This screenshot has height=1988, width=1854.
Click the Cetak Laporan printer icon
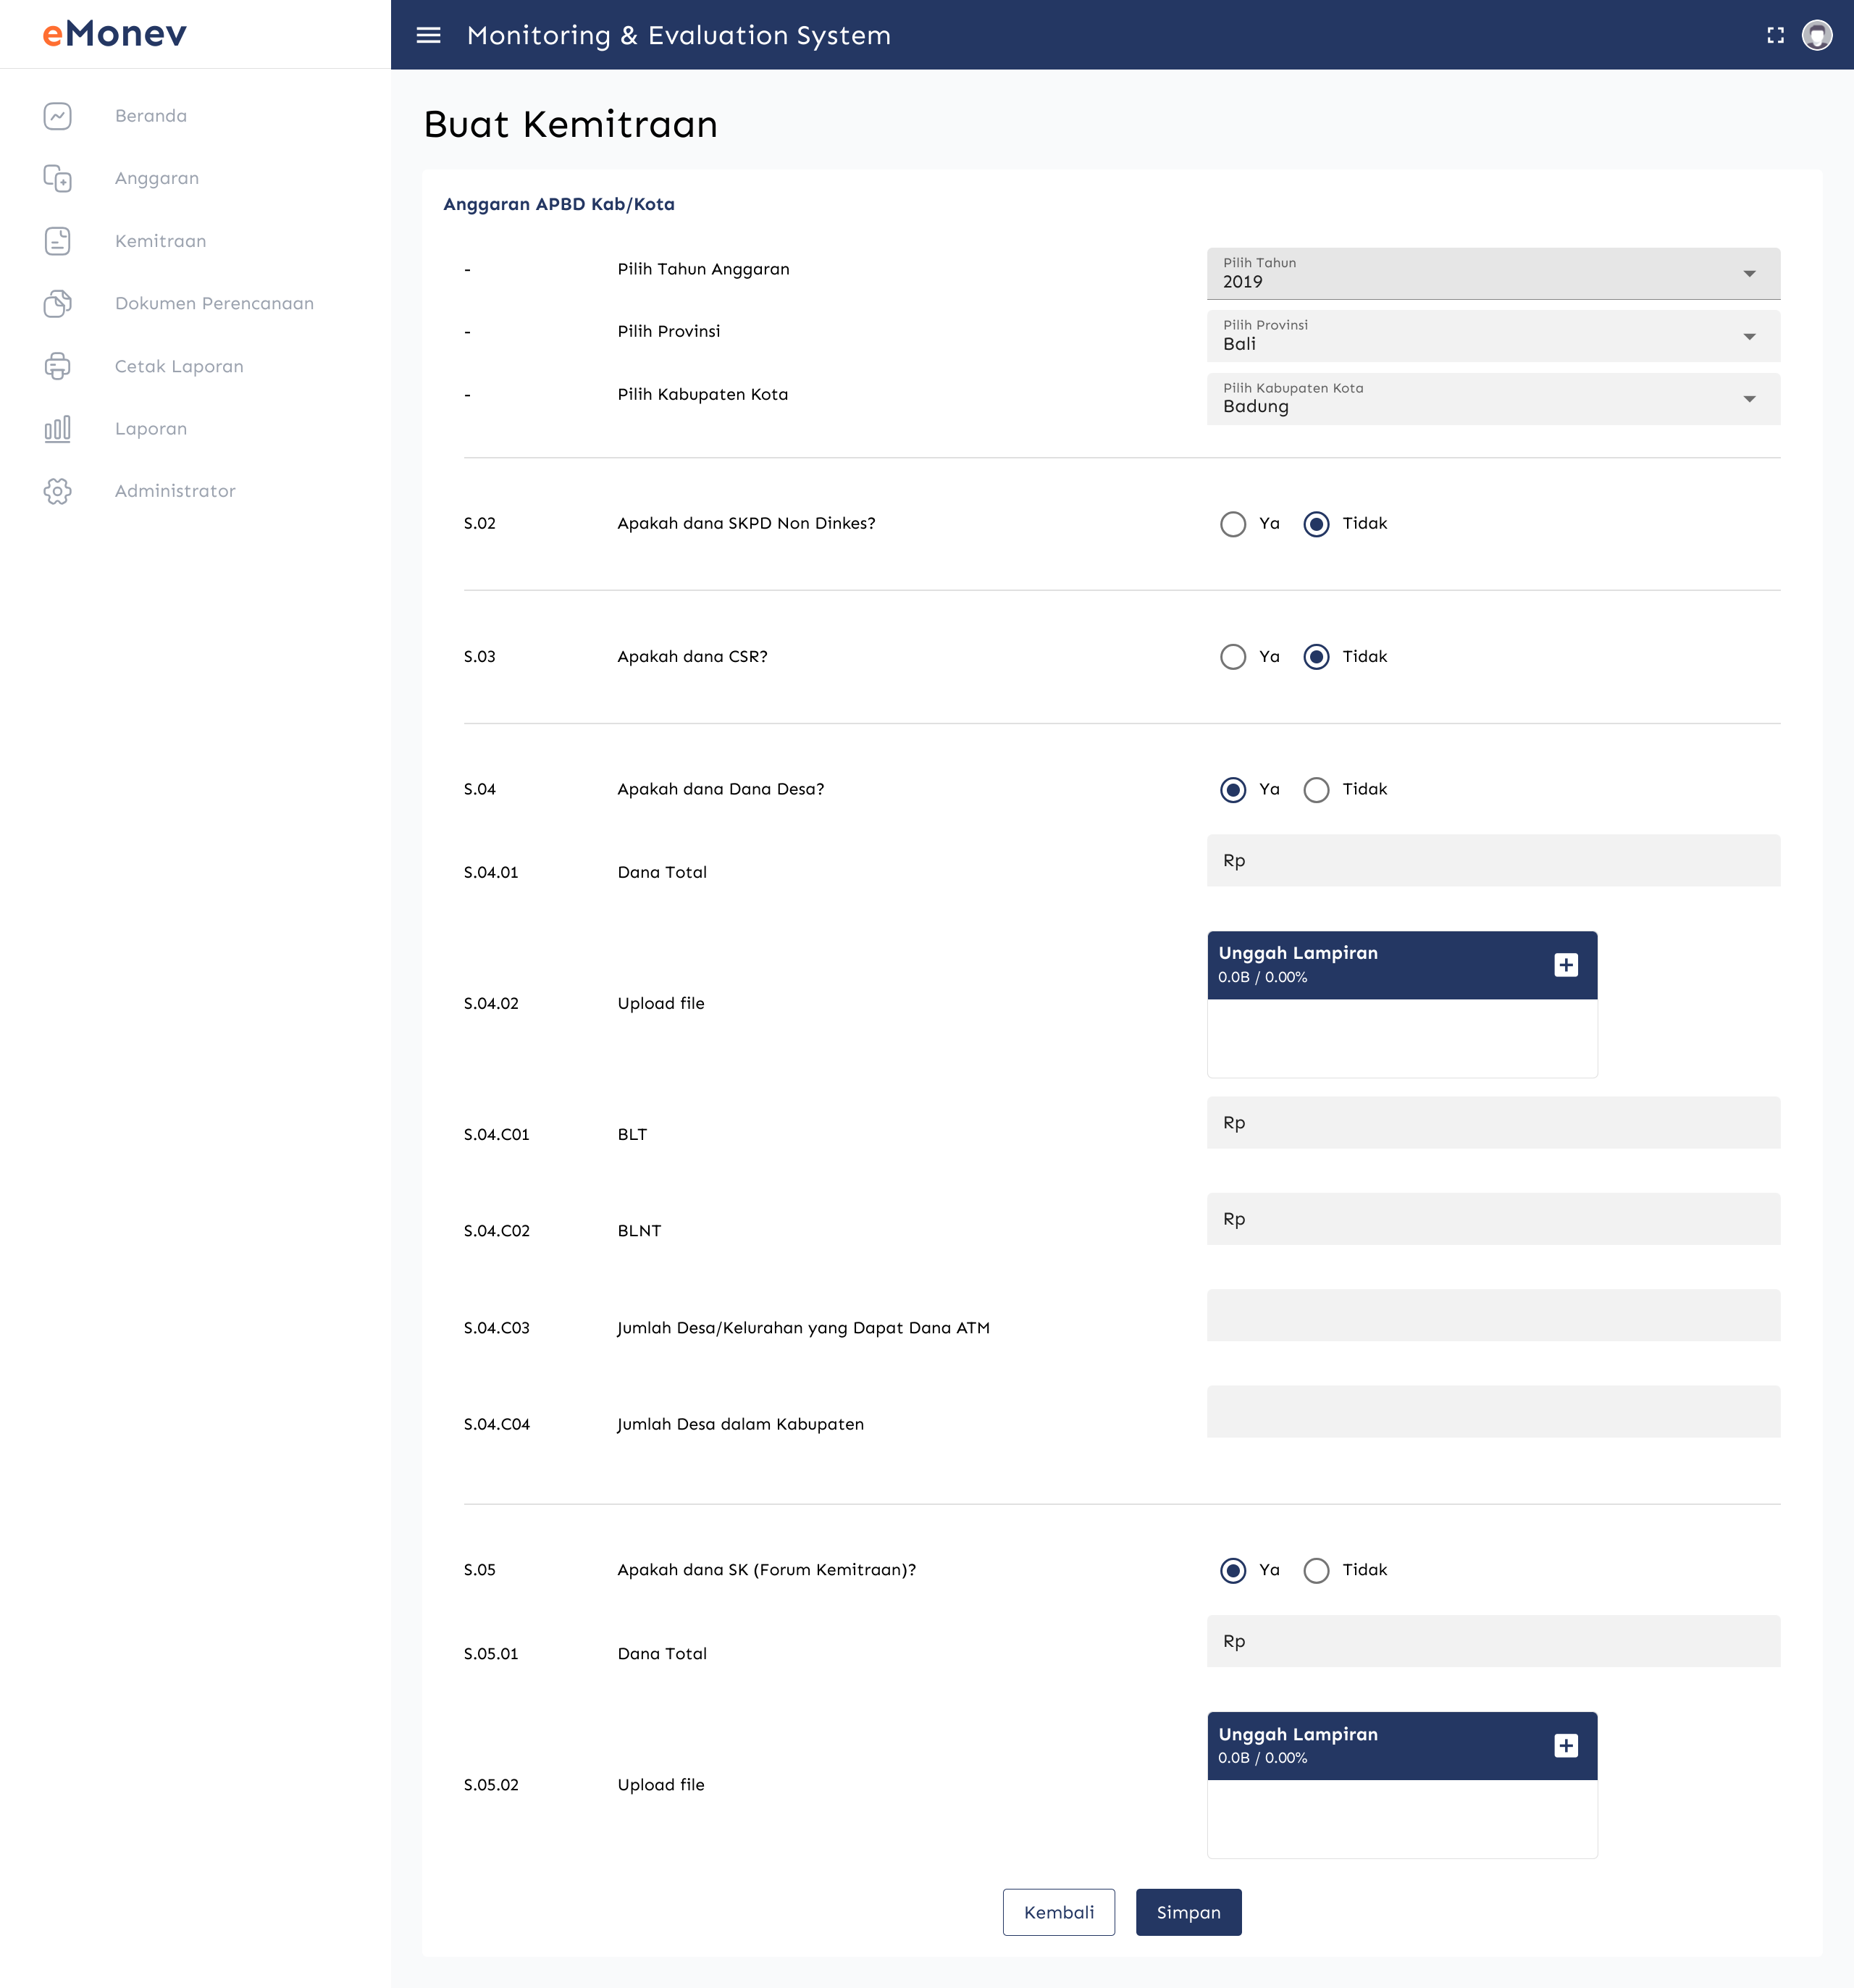58,366
